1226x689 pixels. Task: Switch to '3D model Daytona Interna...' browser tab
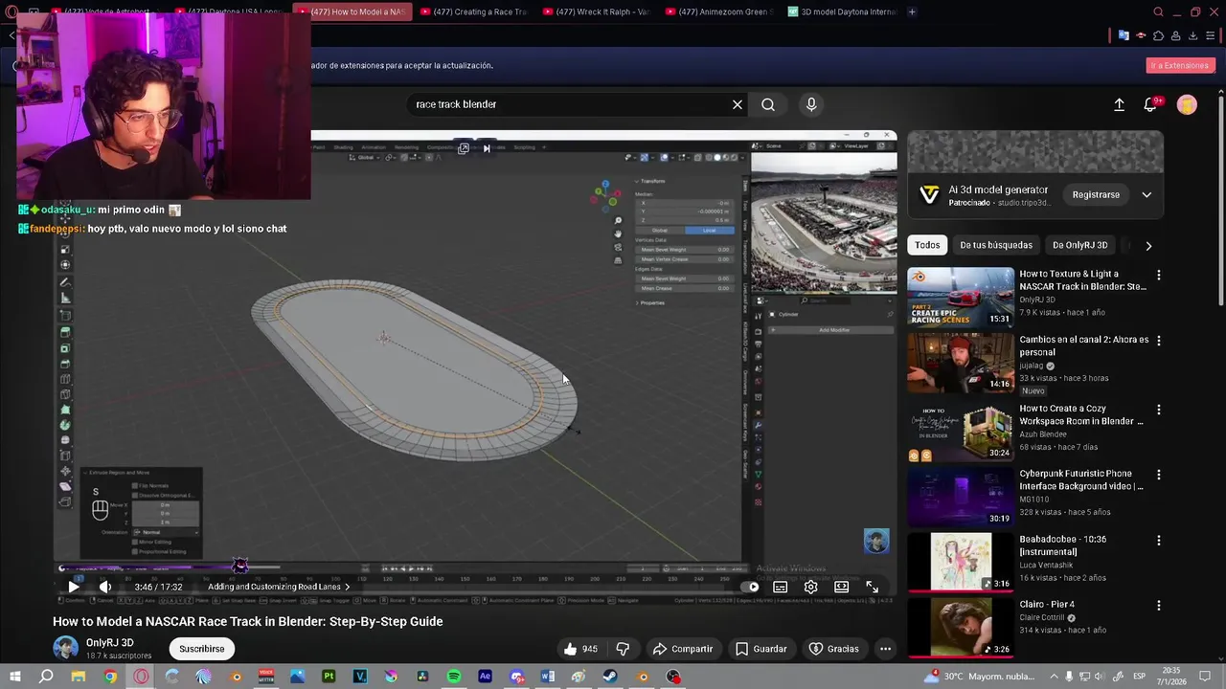click(x=841, y=11)
